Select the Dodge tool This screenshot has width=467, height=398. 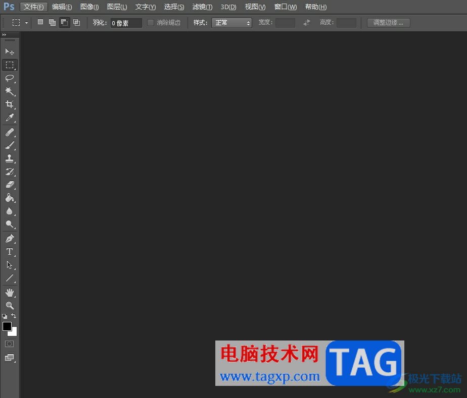10,224
